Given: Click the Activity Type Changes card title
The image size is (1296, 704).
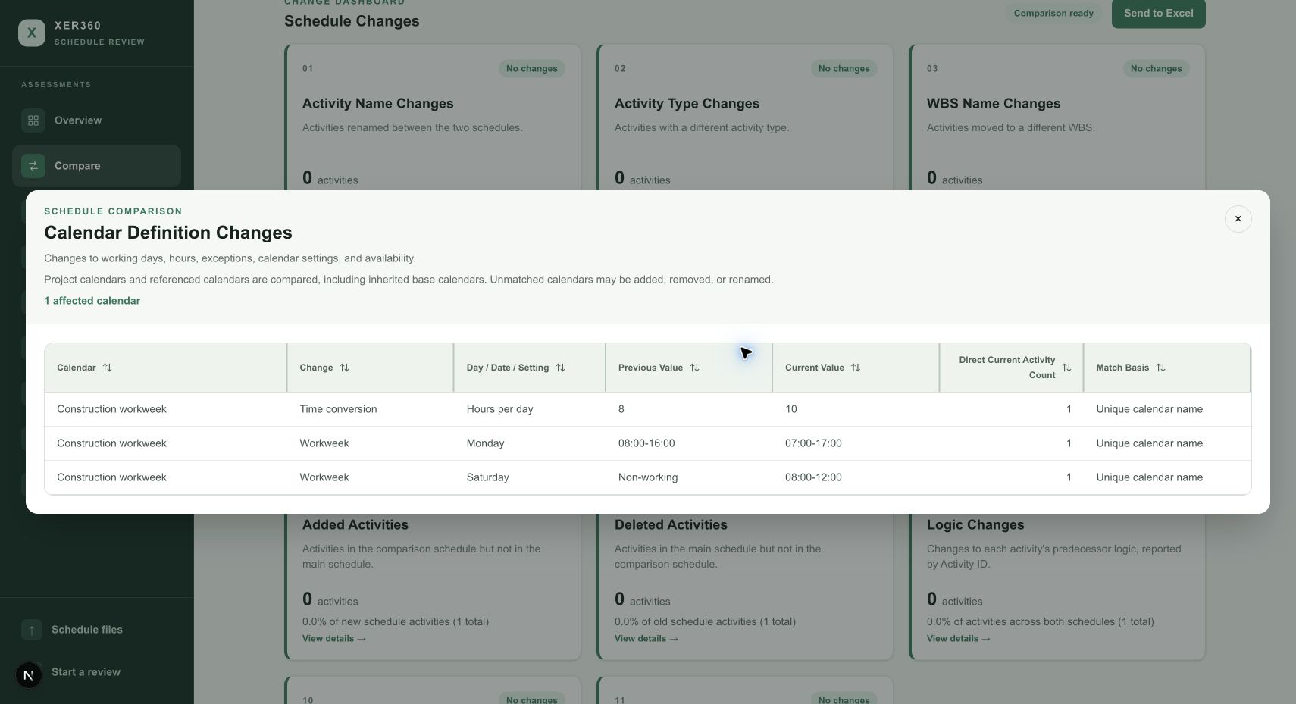Looking at the screenshot, I should point(687,104).
